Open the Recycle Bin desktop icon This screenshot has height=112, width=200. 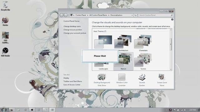click(5, 6)
